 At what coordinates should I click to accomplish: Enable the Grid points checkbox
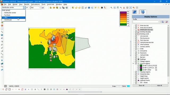tap(136, 51)
